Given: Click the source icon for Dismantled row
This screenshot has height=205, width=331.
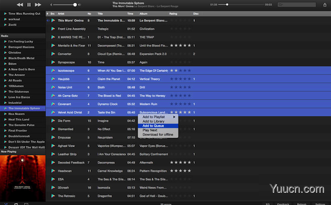Looking at the screenshot, I should 53,129.
